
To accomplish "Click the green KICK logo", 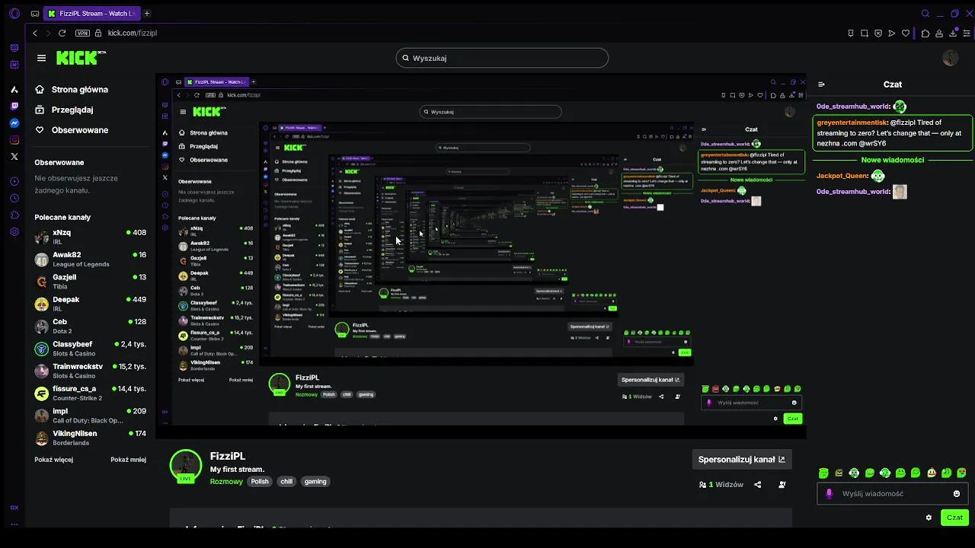I will 81,58.
